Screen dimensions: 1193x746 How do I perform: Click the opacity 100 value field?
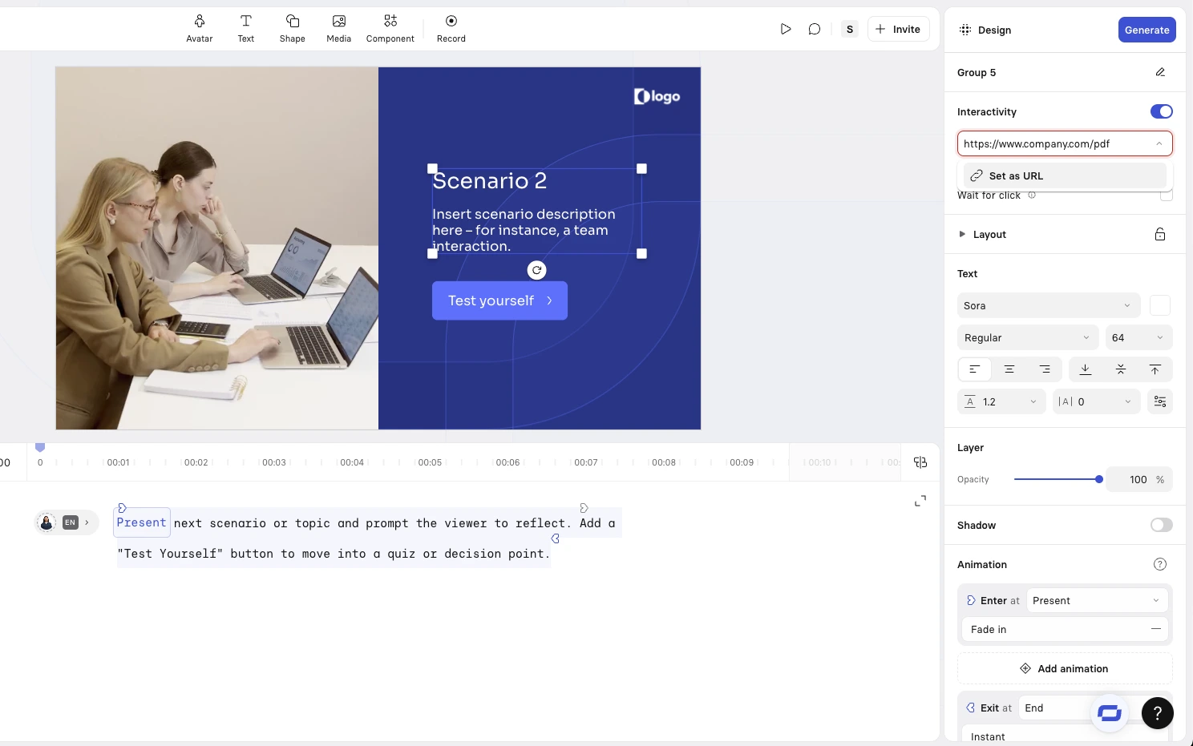pos(1139,479)
